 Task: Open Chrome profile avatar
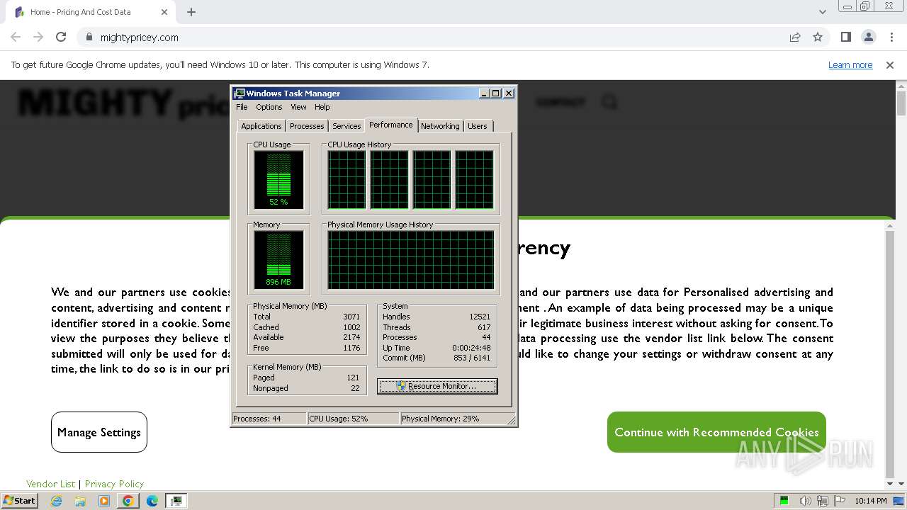click(869, 38)
